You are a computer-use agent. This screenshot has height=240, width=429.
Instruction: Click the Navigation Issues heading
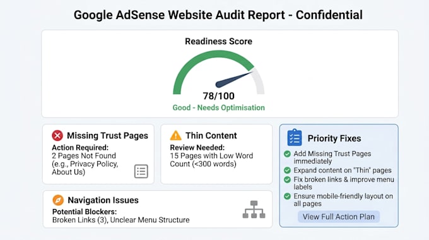[x=103, y=200]
